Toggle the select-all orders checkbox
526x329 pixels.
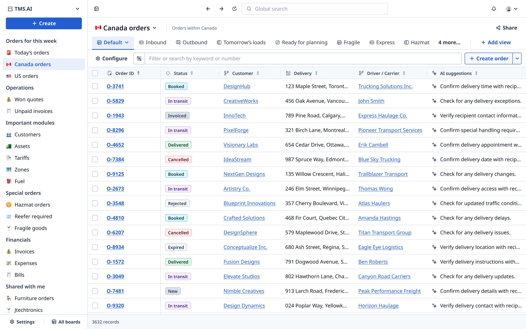[95, 73]
